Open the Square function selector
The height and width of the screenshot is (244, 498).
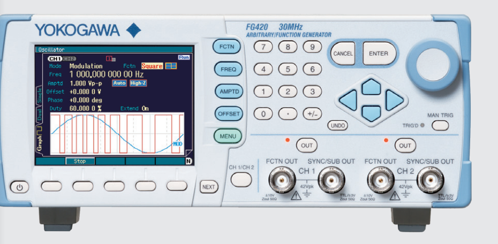click(152, 66)
